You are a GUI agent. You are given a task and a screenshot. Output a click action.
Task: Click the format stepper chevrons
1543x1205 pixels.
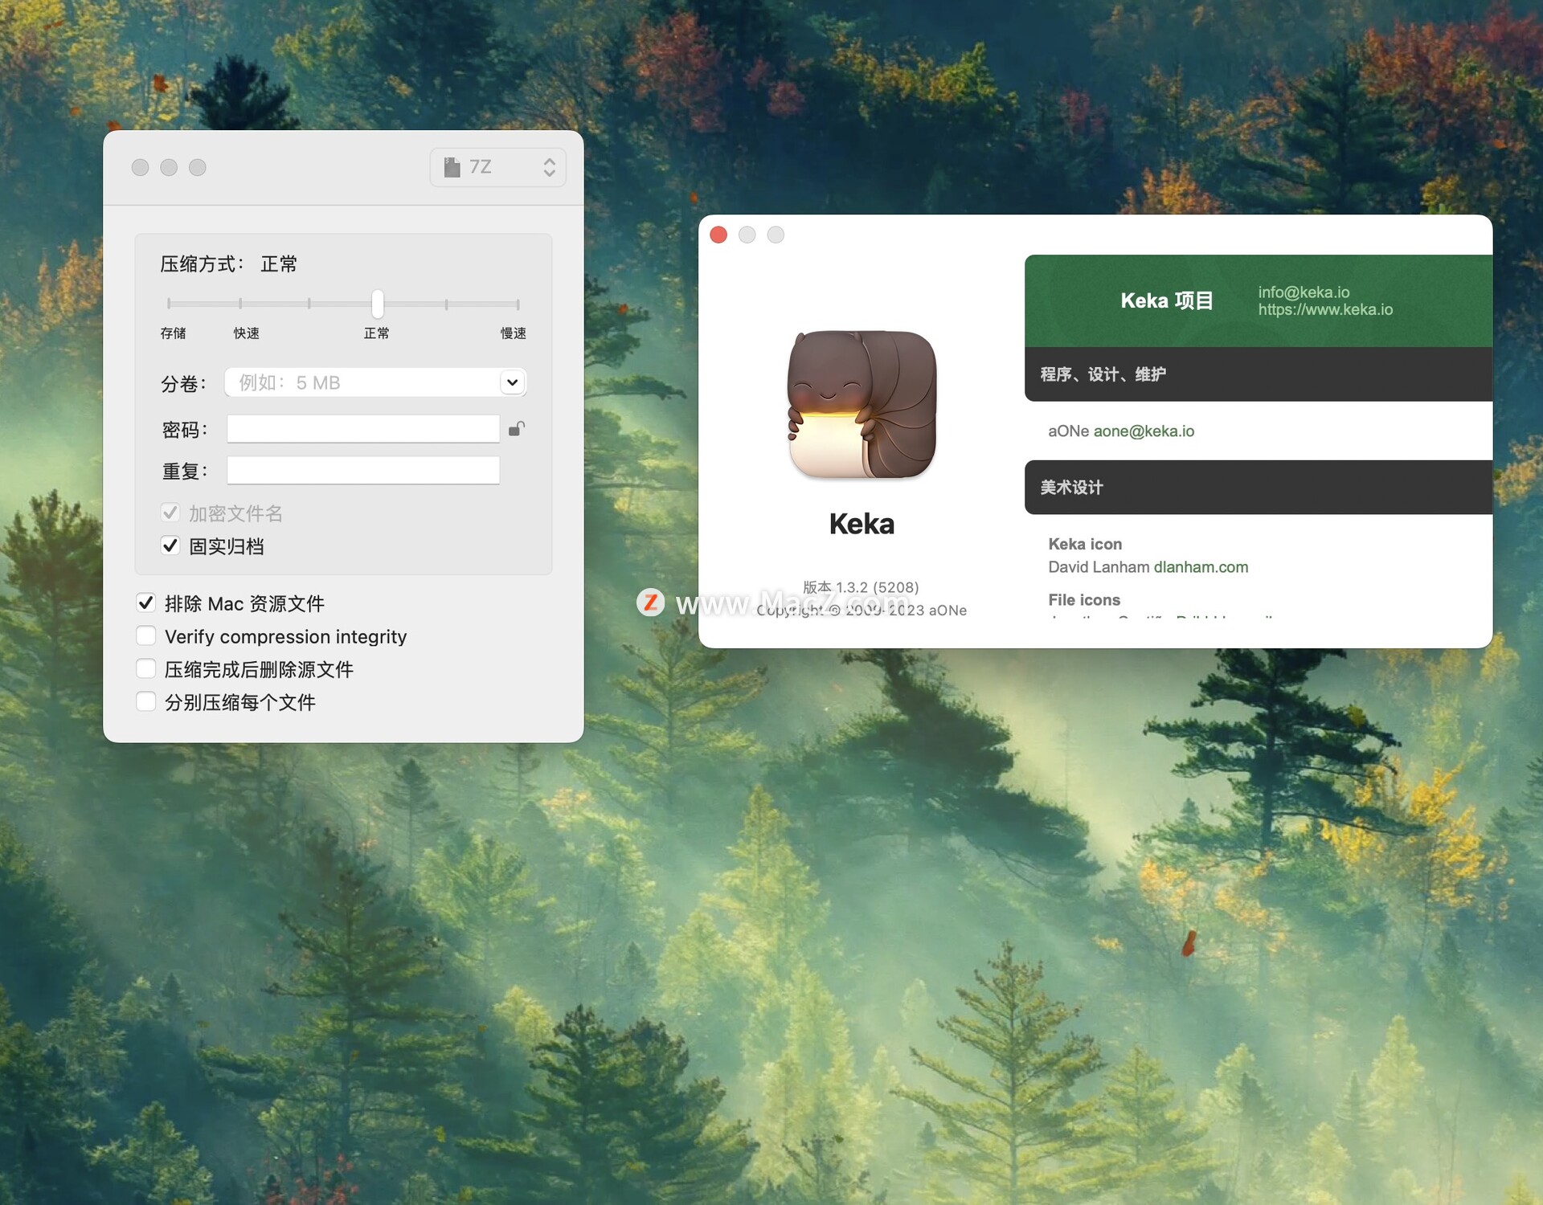click(x=549, y=166)
